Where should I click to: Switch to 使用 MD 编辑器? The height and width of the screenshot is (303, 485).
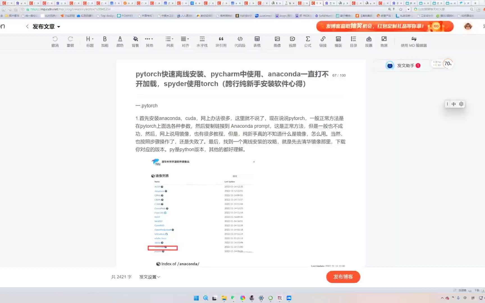414,42
